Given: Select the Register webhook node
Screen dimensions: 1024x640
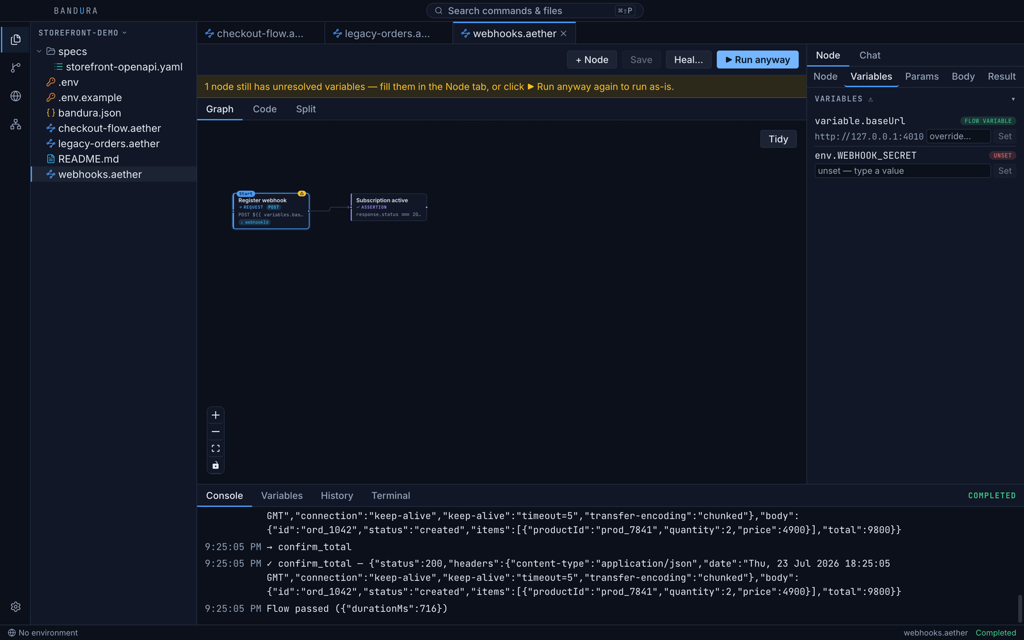Looking at the screenshot, I should point(271,211).
